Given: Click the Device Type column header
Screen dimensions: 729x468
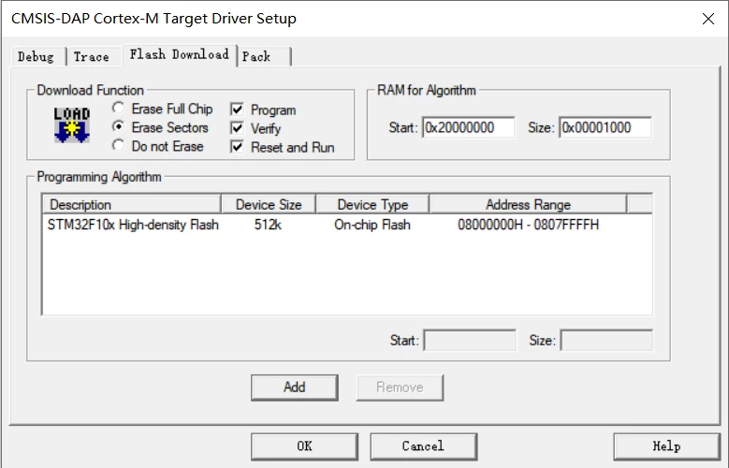Looking at the screenshot, I should click(372, 205).
